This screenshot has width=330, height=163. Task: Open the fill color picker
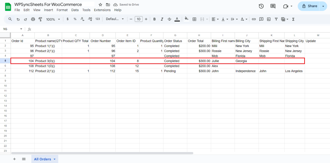[187, 19]
